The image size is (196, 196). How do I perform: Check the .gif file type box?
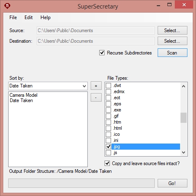tap(108, 116)
